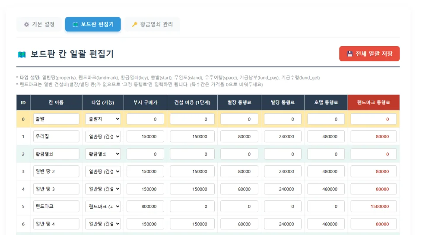Screen dimensions: 432x235
Task: Click the 칸 이름 column header
Action: pyautogui.click(x=56, y=102)
